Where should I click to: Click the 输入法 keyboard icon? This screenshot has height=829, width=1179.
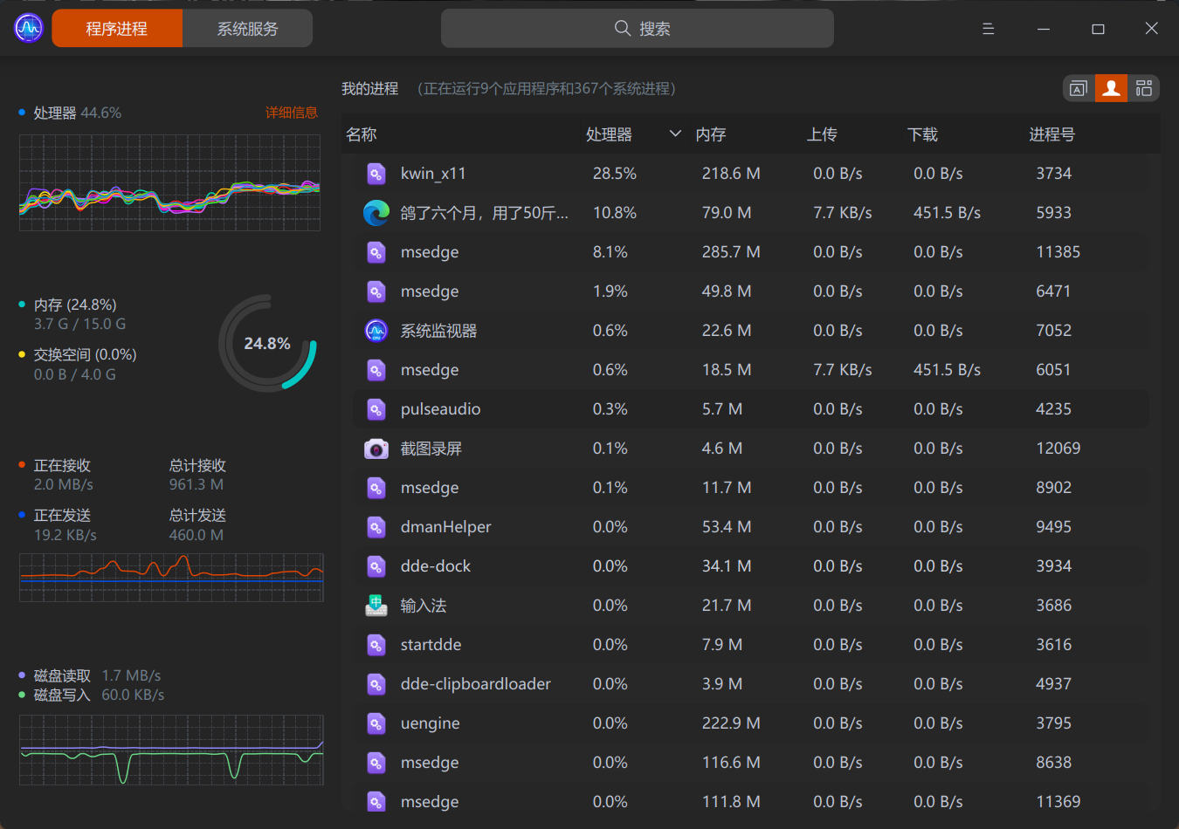pyautogui.click(x=376, y=605)
